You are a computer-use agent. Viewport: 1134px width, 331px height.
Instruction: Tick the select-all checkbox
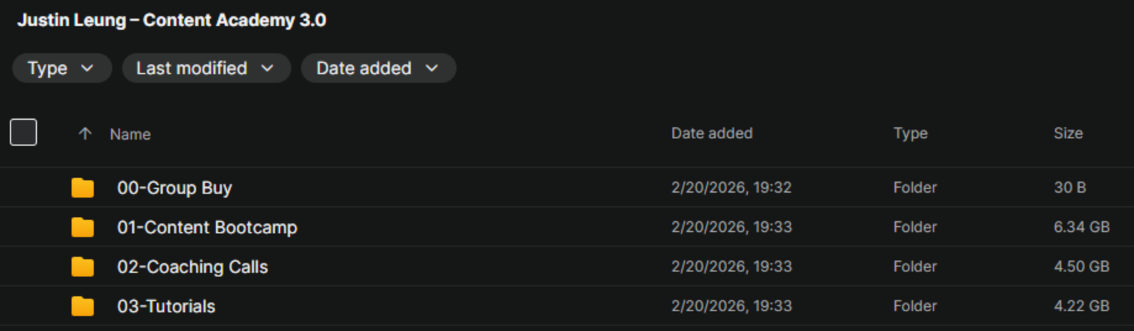(23, 133)
